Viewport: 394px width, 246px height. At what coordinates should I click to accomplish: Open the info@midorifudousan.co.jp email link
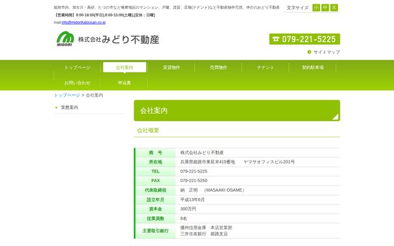(84, 22)
